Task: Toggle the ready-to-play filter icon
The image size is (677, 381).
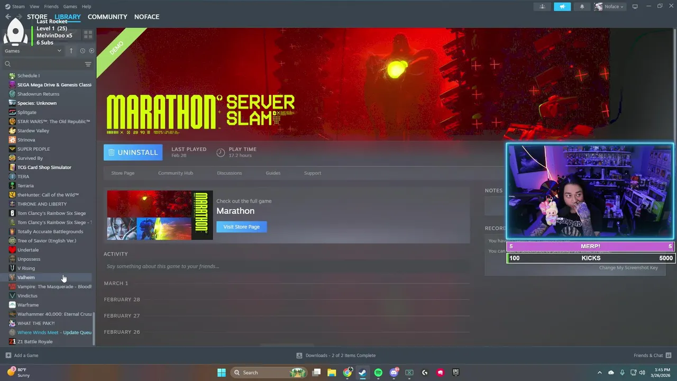Action: coord(92,51)
